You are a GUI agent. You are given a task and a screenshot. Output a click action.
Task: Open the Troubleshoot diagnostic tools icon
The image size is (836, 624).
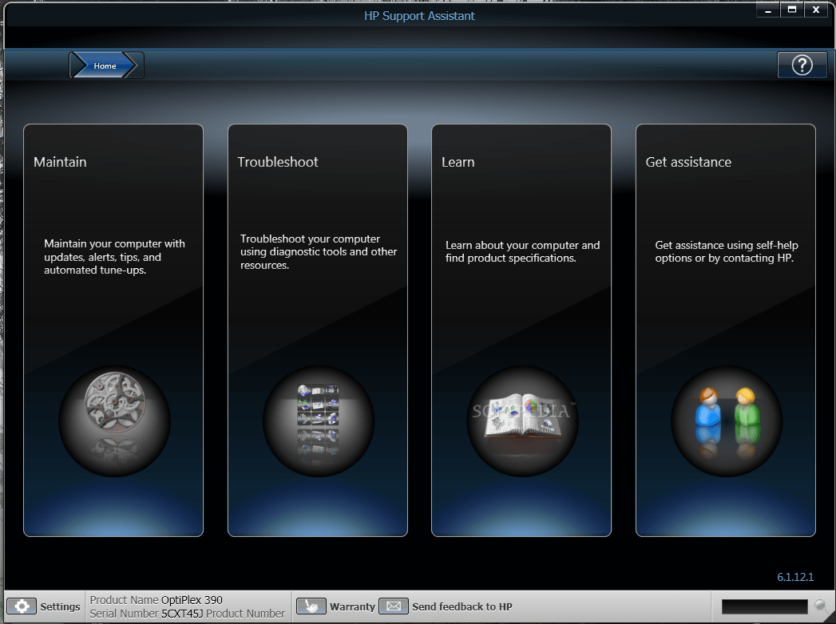(319, 421)
